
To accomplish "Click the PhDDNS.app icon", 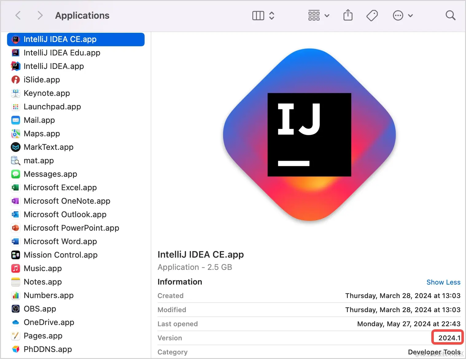I will [16, 349].
